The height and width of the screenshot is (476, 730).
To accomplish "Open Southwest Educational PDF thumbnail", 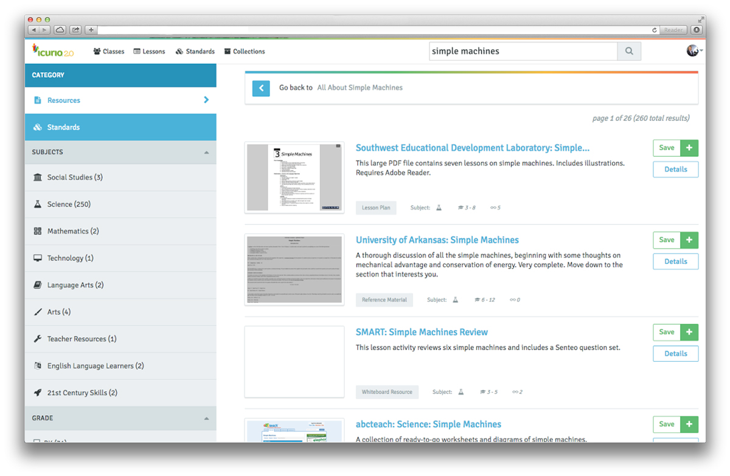I will (294, 178).
